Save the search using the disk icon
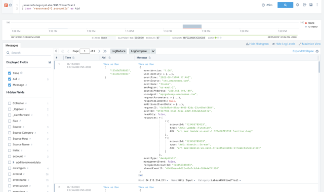 pyautogui.click(x=311, y=5)
